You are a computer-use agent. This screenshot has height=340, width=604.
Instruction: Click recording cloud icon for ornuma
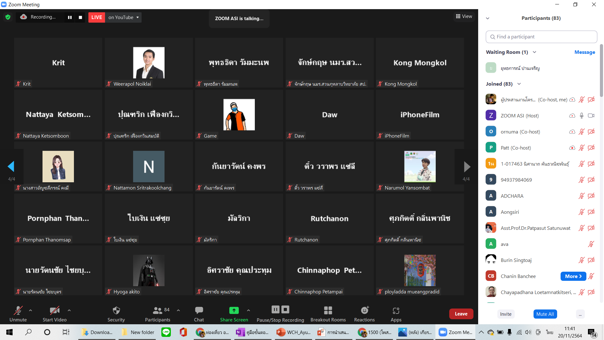coord(572,132)
